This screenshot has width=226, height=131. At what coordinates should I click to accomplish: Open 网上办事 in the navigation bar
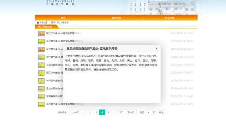[x=169, y=18]
